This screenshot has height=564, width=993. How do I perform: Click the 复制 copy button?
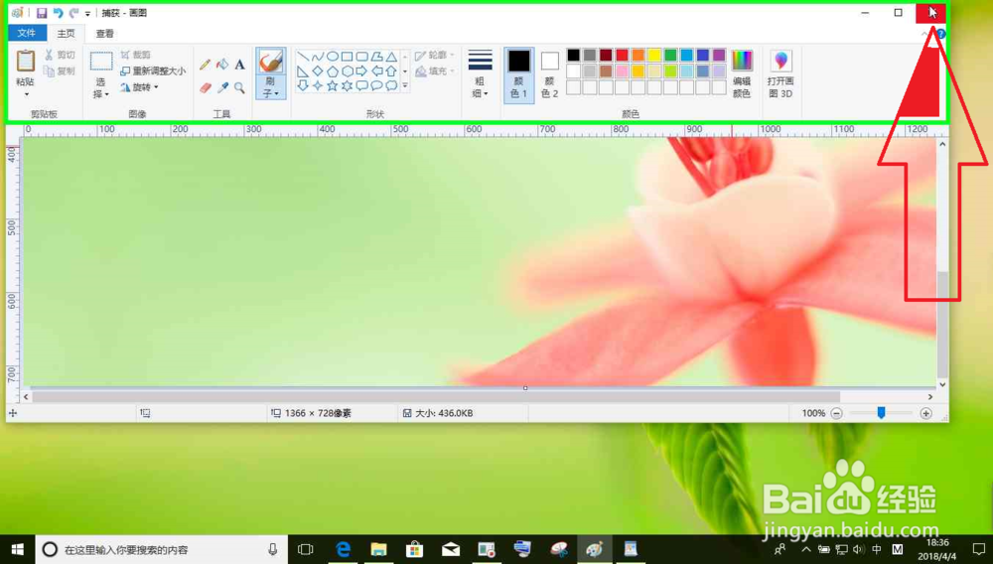tap(60, 70)
